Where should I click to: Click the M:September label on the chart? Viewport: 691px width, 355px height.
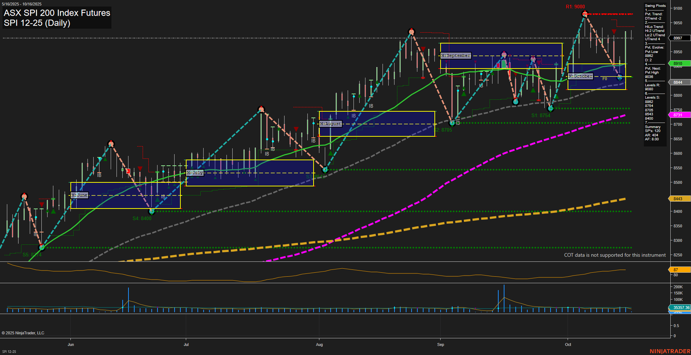coord(455,55)
